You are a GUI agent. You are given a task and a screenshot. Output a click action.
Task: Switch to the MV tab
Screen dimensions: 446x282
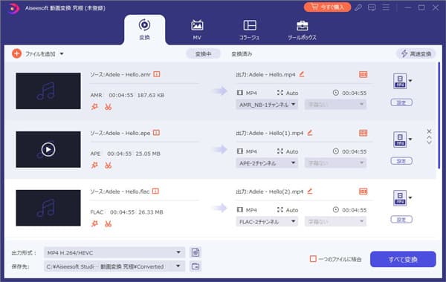click(197, 30)
